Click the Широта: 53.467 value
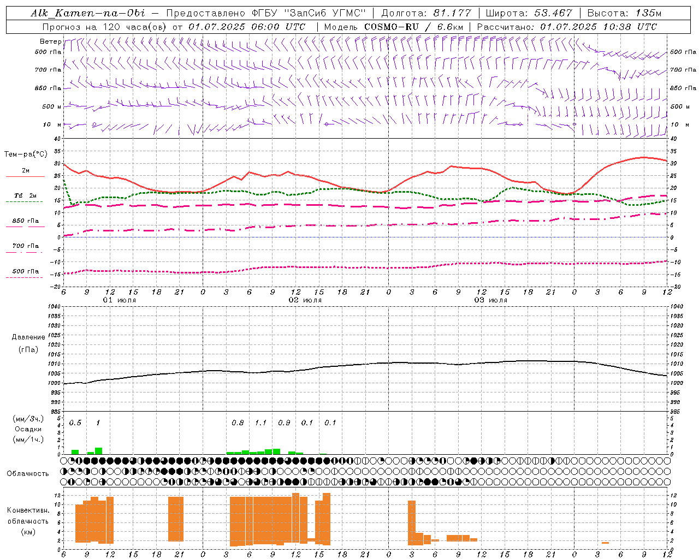The image size is (699, 559). [529, 13]
